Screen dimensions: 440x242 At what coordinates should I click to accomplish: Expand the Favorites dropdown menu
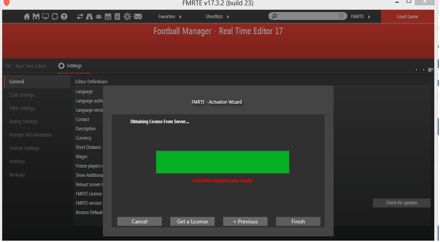pos(170,16)
